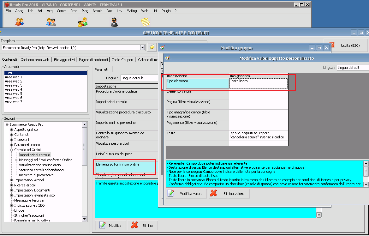The width and height of the screenshot is (369, 236).
Task: Click the Modifica valore button
Action: pos(186,193)
